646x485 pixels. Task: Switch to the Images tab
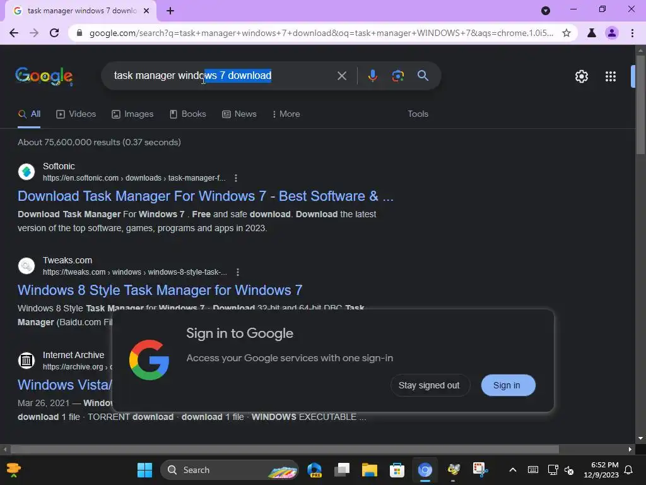pyautogui.click(x=132, y=114)
